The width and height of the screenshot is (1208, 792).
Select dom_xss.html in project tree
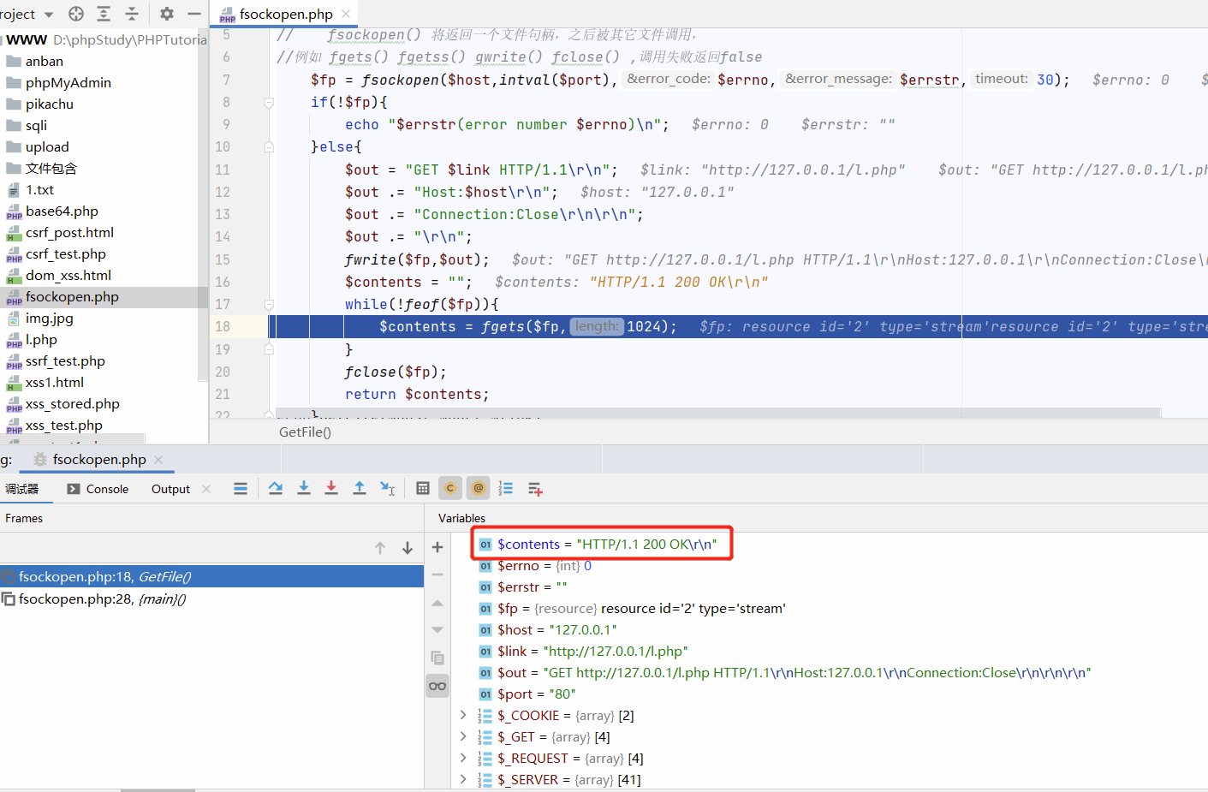(68, 275)
